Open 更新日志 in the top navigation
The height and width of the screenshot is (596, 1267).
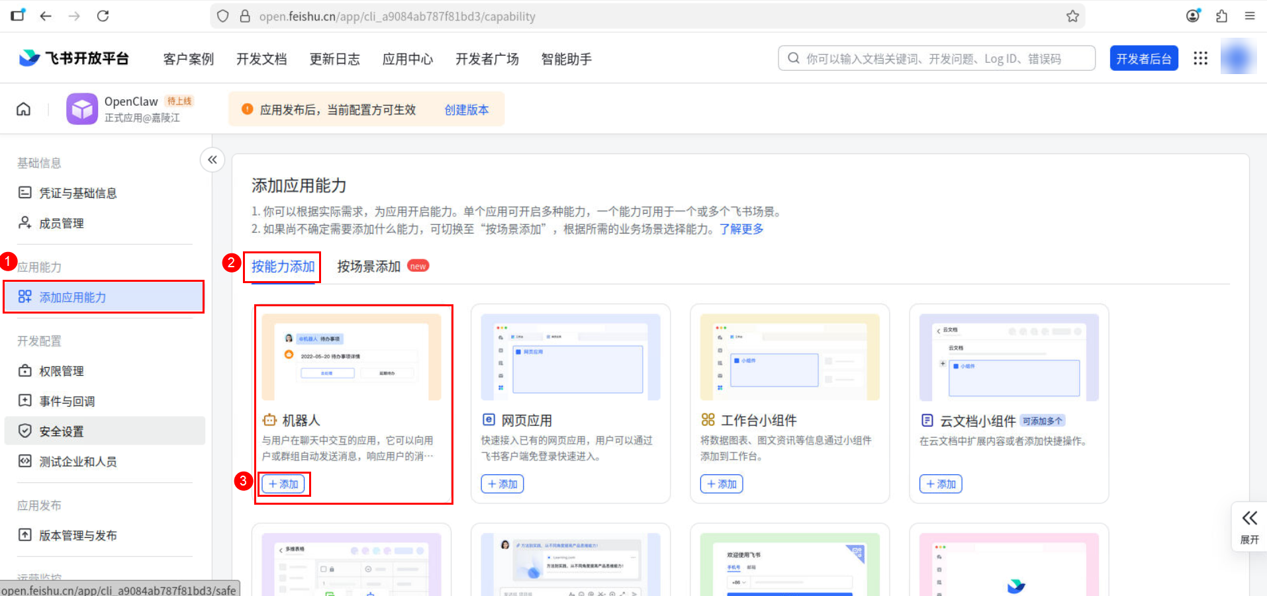(335, 59)
